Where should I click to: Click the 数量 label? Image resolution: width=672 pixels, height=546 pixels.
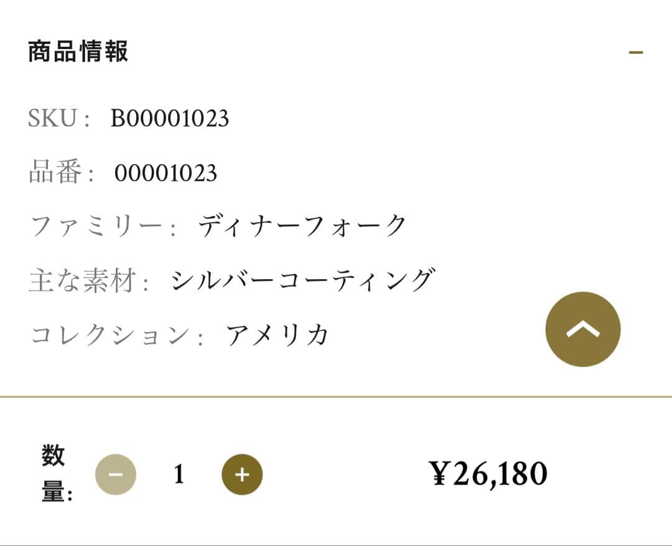pyautogui.click(x=55, y=474)
